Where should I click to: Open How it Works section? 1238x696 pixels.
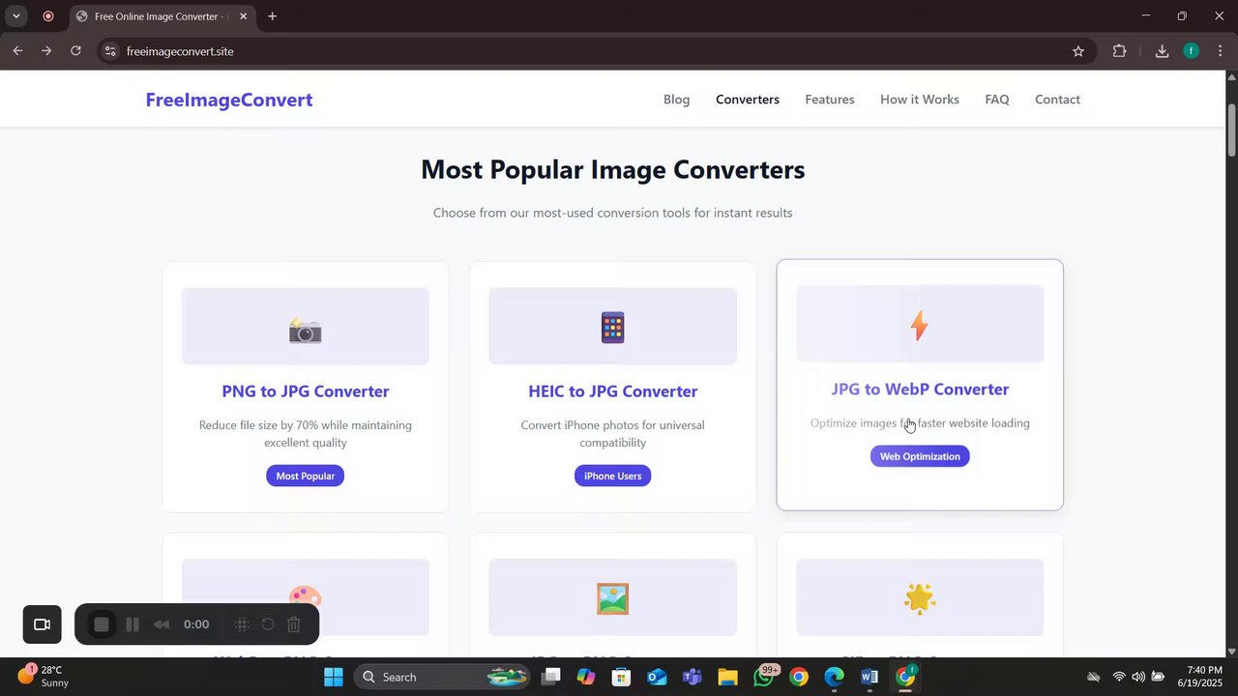pos(920,100)
